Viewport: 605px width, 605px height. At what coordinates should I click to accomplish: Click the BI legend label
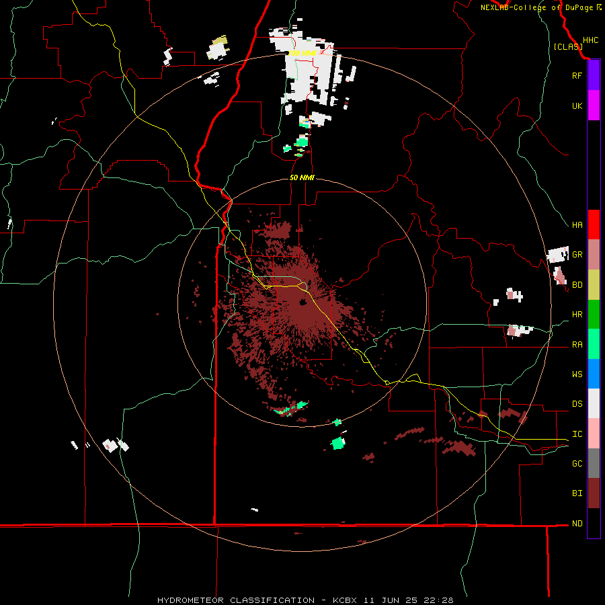577,493
